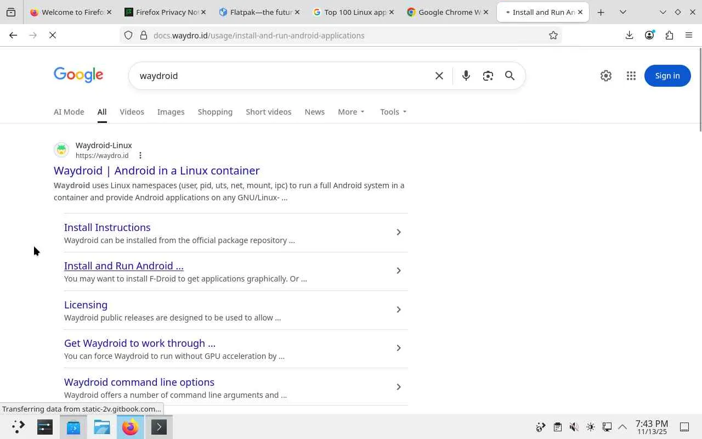The width and height of the screenshot is (702, 439).
Task: Open the tracking protection shield icon
Action: pyautogui.click(x=128, y=35)
